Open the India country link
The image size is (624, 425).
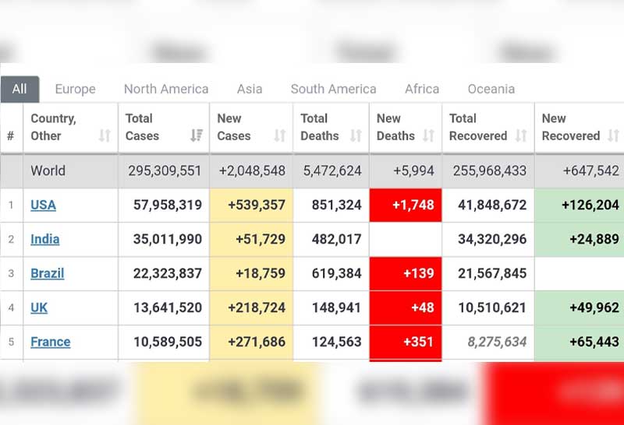coord(44,239)
